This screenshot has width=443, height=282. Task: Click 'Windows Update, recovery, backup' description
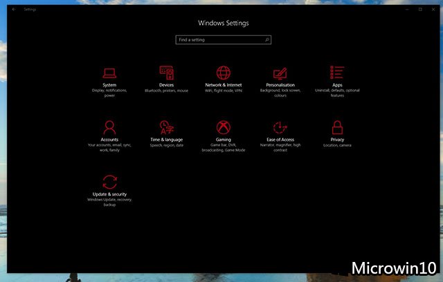[x=109, y=202]
